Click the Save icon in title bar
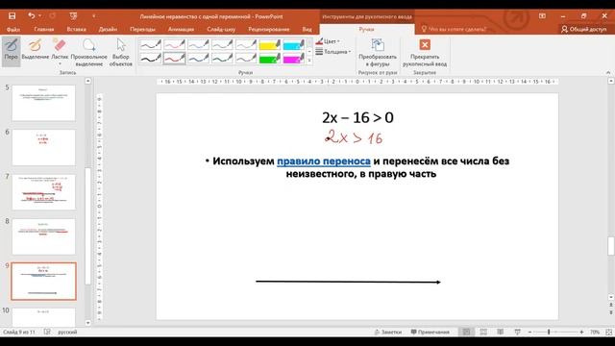The height and width of the screenshot is (346, 615). coord(12,16)
